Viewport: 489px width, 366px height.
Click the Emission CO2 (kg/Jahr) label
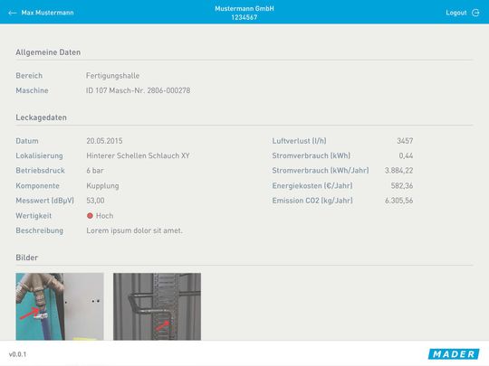pos(312,201)
